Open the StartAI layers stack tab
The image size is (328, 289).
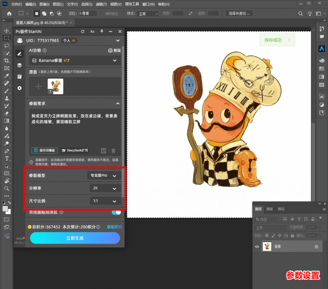tap(20, 65)
